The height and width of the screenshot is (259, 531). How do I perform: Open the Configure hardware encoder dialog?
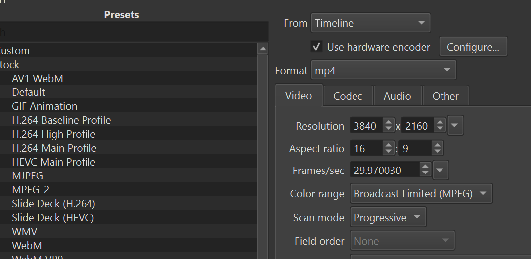coord(473,47)
